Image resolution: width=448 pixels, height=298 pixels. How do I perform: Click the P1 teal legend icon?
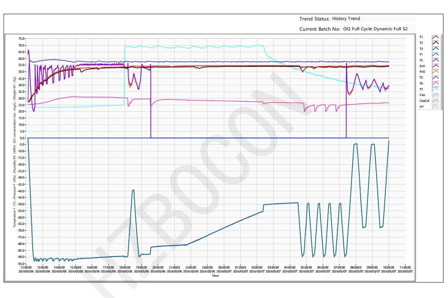[435, 54]
